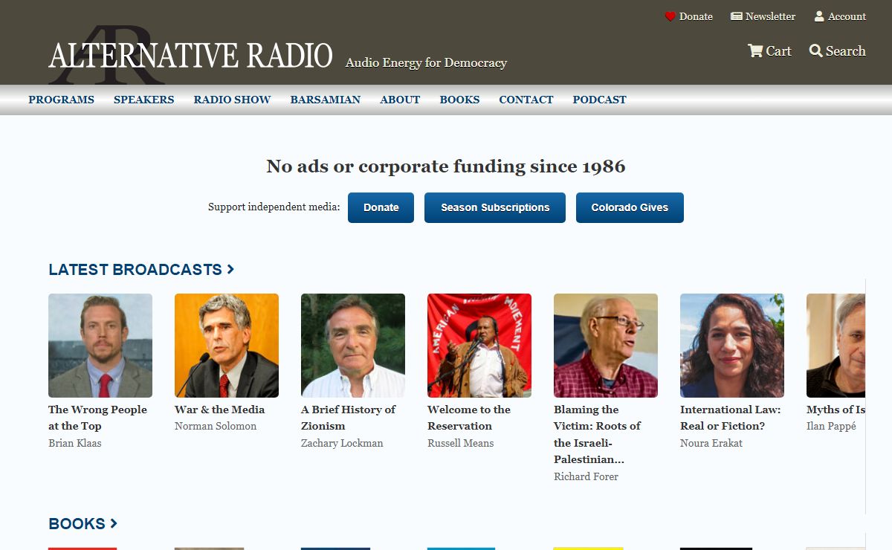Click the Donate text link in header
Image resolution: width=892 pixels, height=550 pixels.
696,16
